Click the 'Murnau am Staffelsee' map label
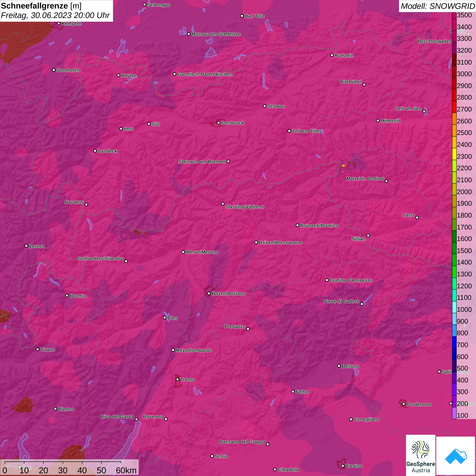The image size is (476, 476). point(216,34)
